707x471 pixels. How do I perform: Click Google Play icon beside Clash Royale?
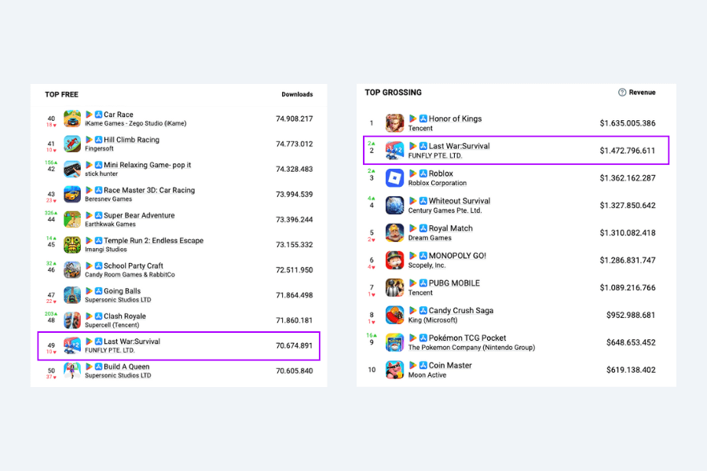(90, 316)
